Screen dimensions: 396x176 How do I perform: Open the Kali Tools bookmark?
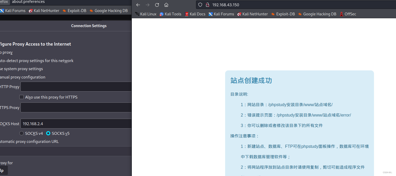pos(170,14)
